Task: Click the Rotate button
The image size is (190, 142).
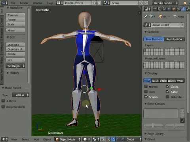Action: tap(15, 20)
